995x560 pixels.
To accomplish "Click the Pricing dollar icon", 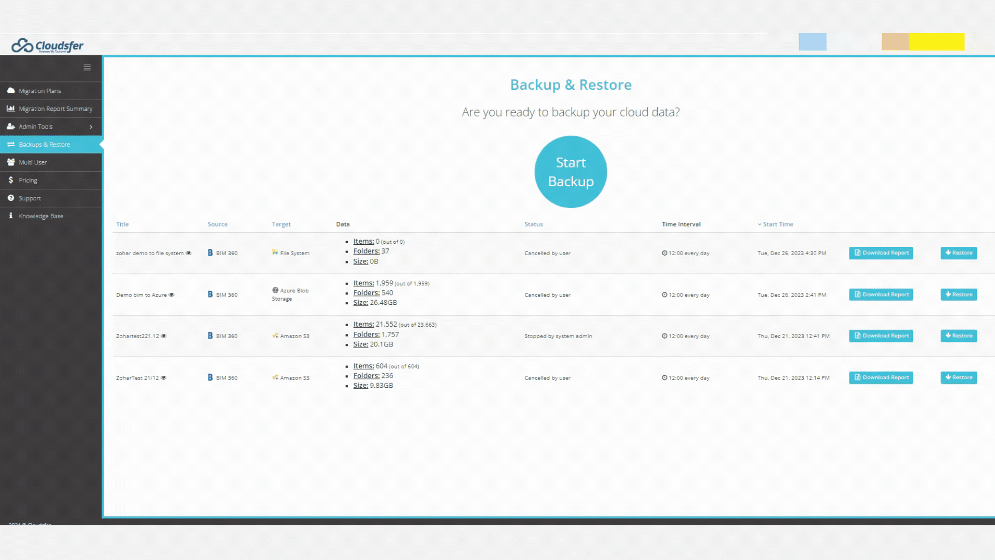I will click(x=11, y=180).
